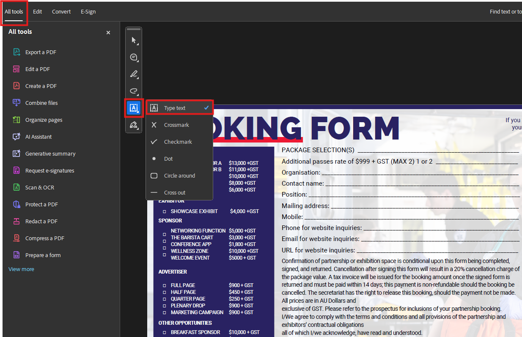Close the All tools panel
The height and width of the screenshot is (337, 522).
[108, 33]
